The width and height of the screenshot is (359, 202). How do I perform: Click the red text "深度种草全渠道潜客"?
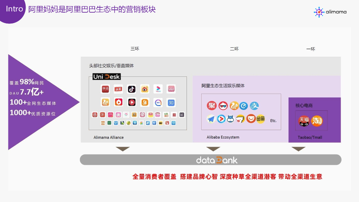(248, 177)
